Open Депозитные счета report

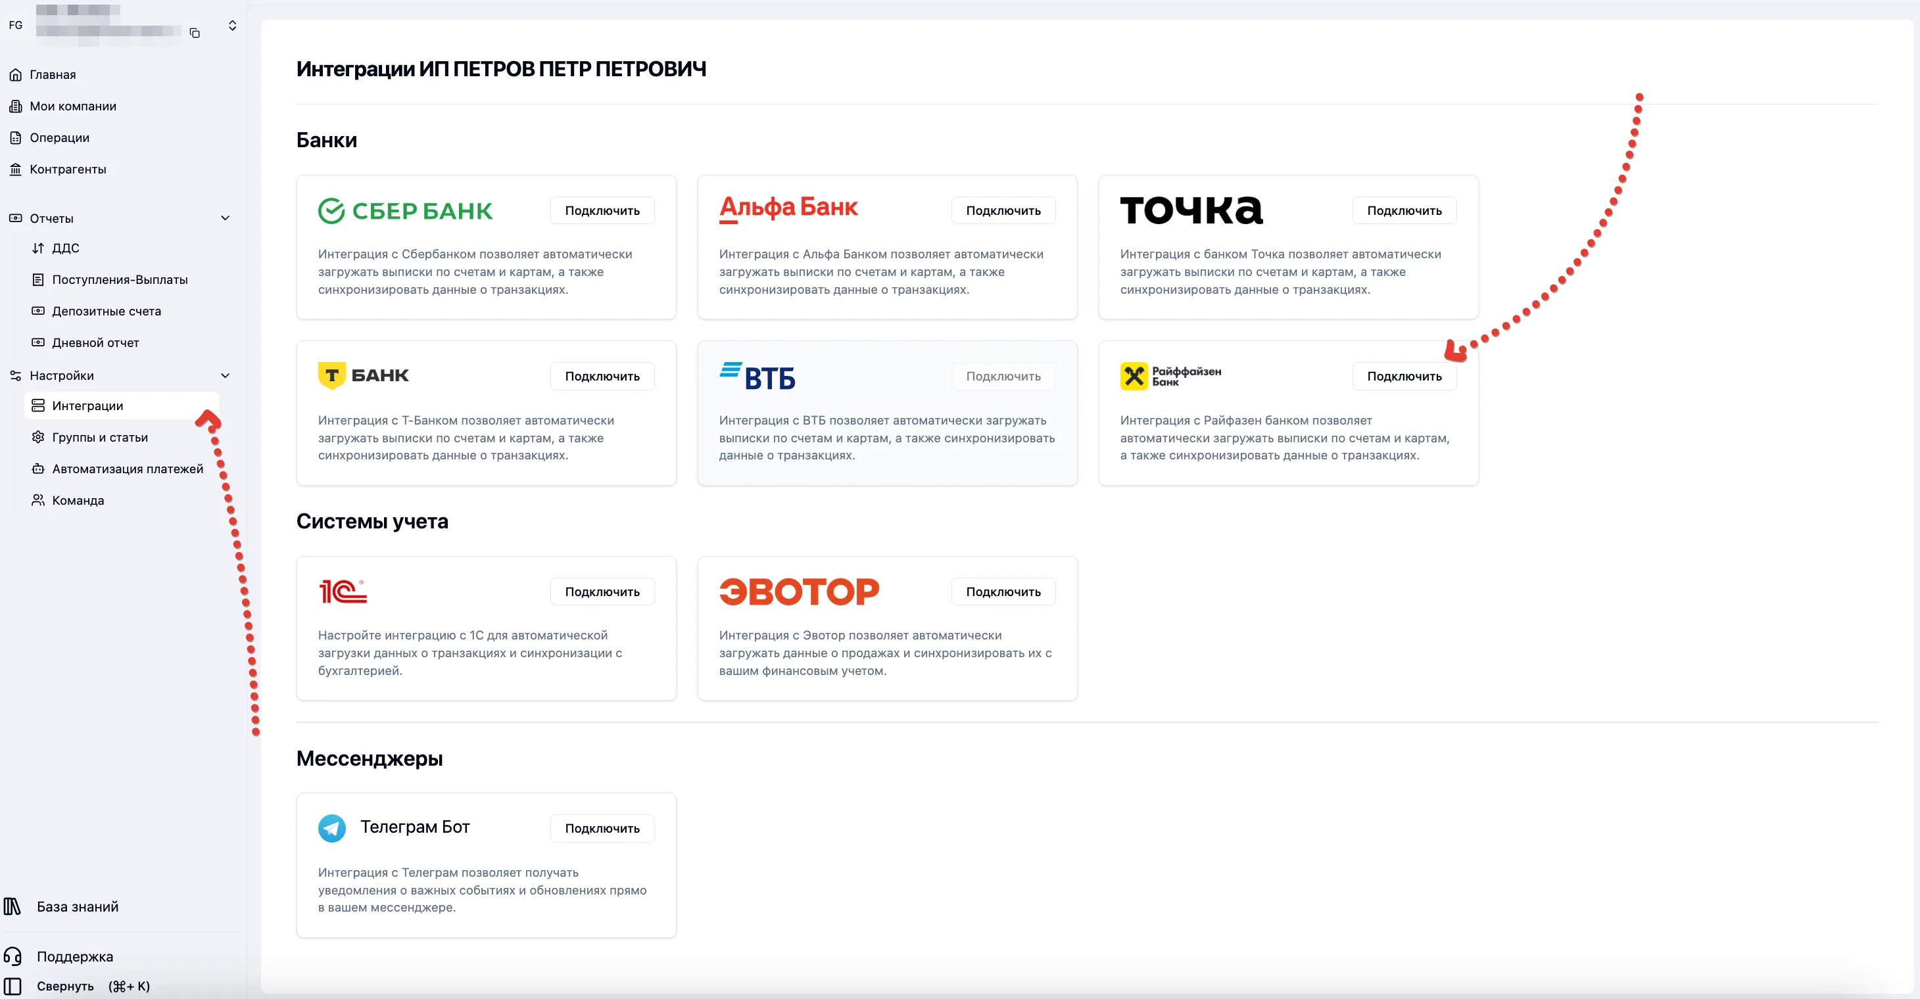click(107, 311)
